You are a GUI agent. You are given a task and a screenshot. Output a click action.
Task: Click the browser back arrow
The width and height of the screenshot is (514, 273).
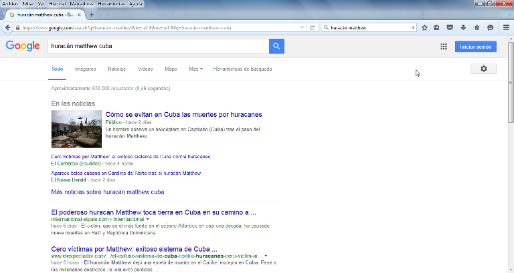(8, 27)
